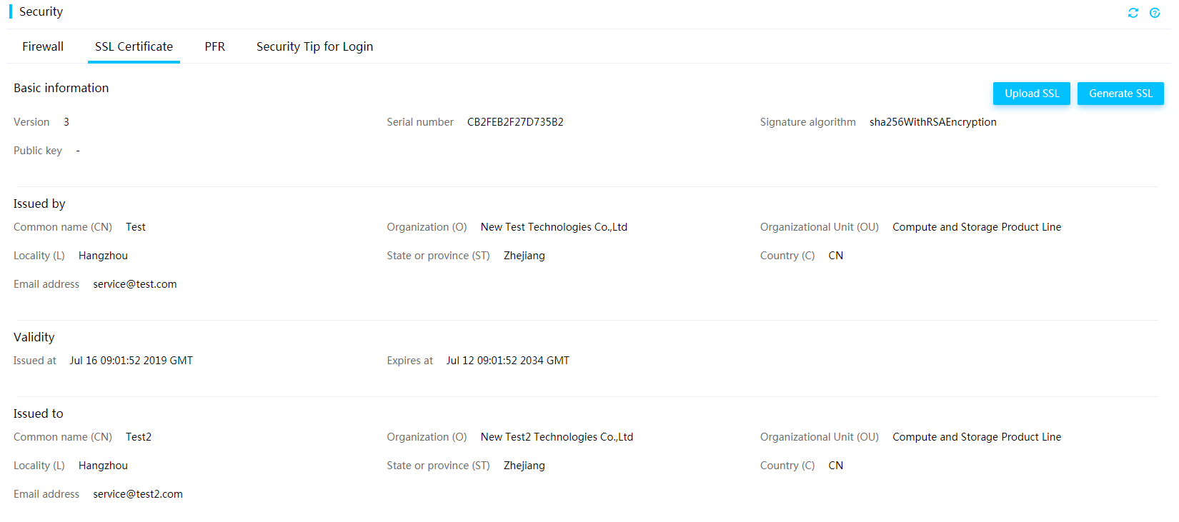Click the Issued to common name Test2
The image size is (1179, 522).
[x=139, y=437]
